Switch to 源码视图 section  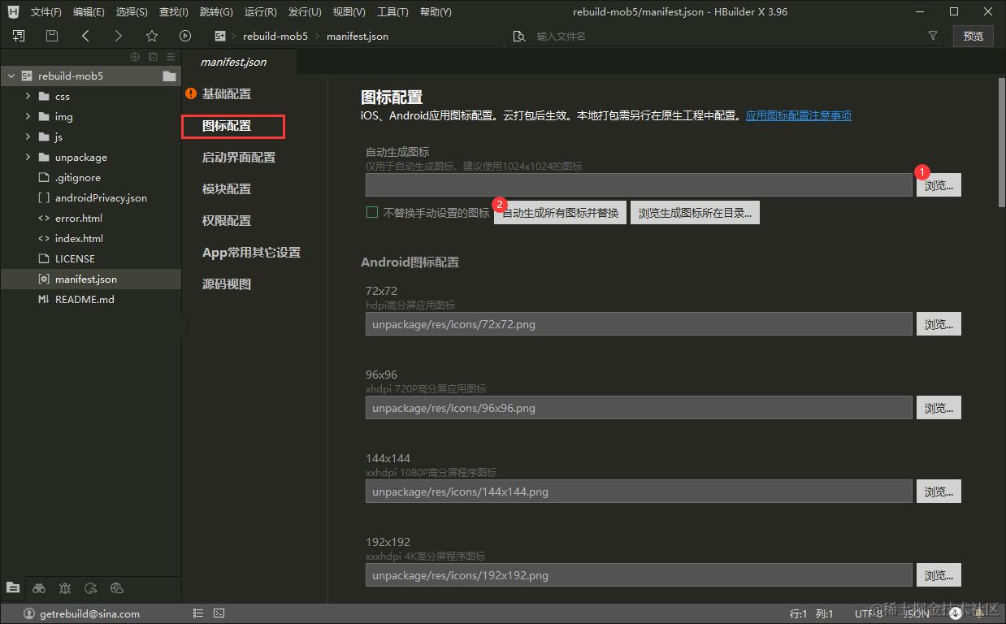[227, 284]
